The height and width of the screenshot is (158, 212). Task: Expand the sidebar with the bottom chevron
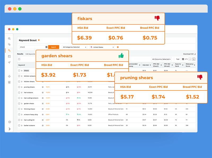pyautogui.click(x=10, y=129)
